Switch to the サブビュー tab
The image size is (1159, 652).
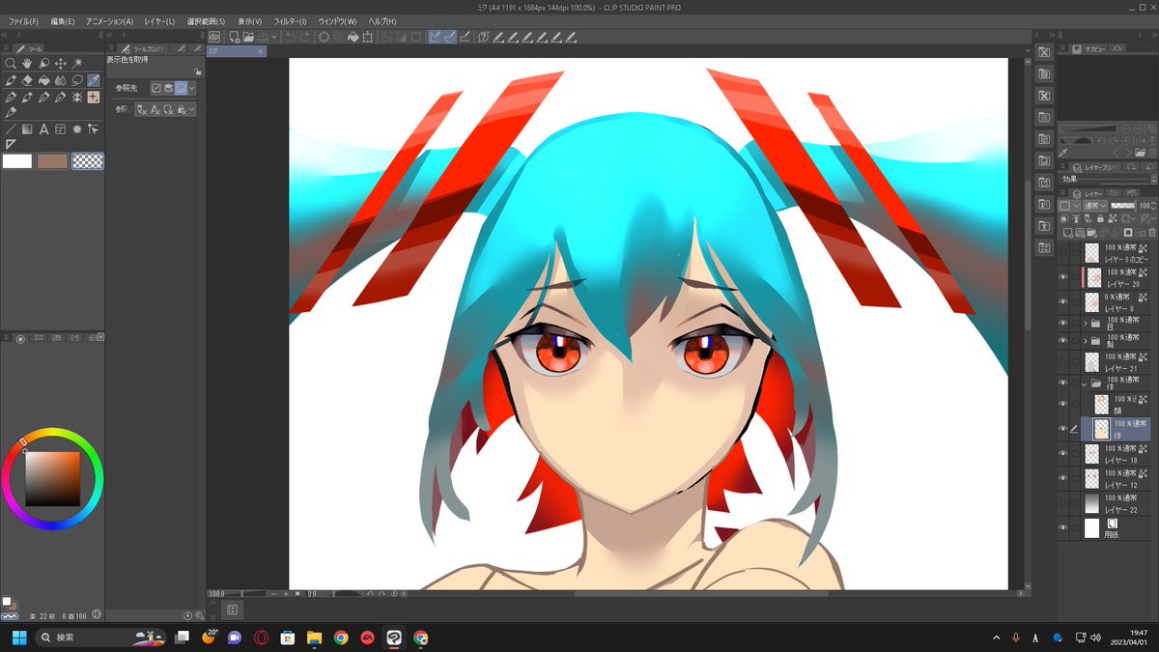point(1090,48)
